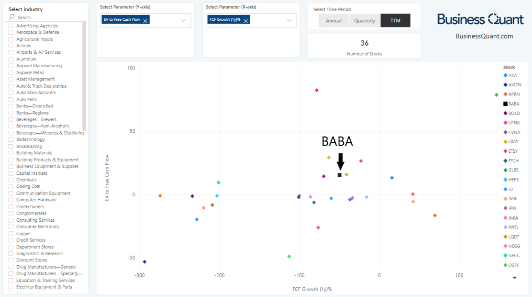Screen dimensions: 532x297
Task: Open the X-axis parameter dropdown
Action: tap(289, 20)
